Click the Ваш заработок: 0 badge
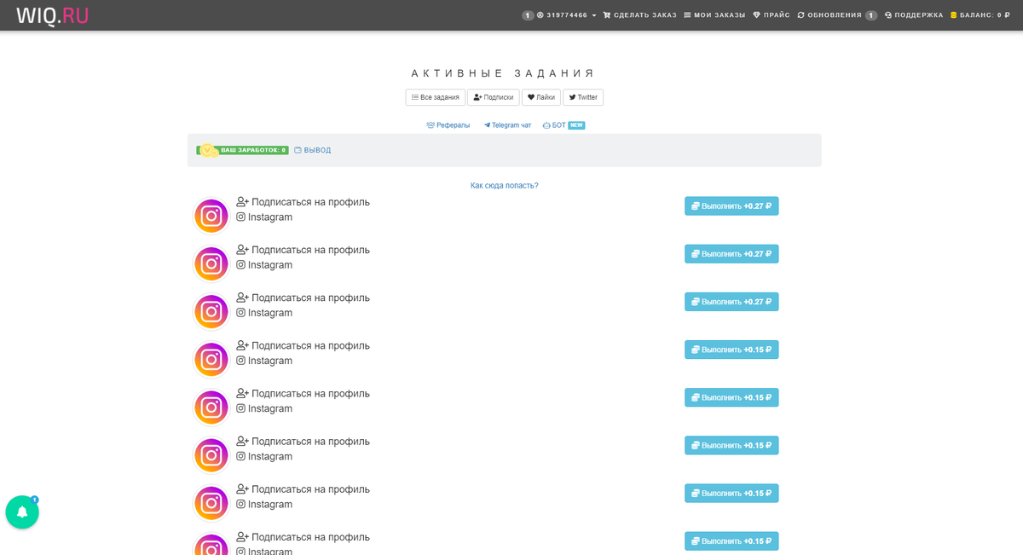1023x555 pixels. 243,150
